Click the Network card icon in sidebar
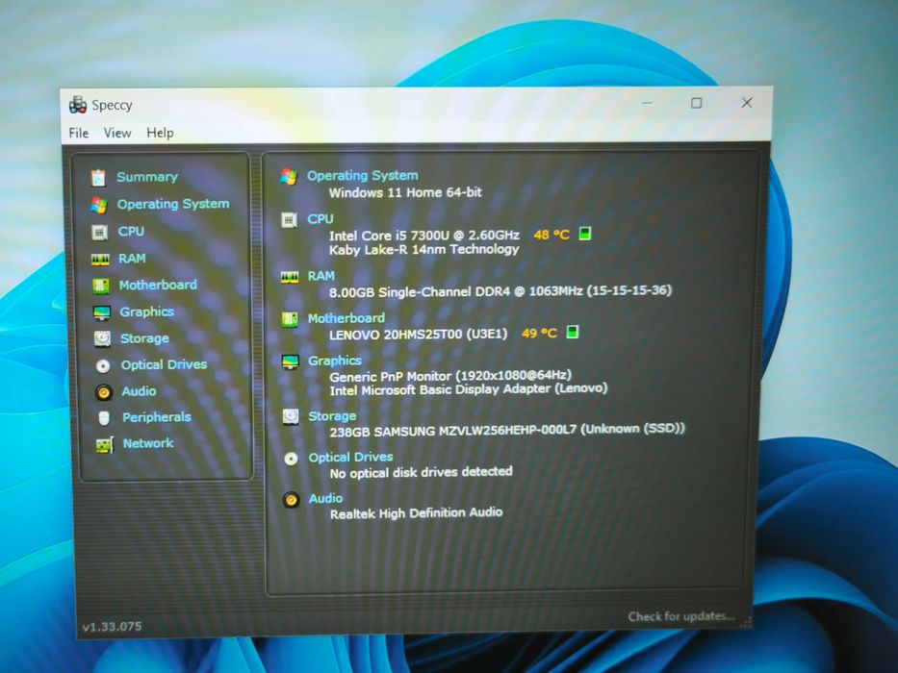This screenshot has height=673, width=898. pyautogui.click(x=104, y=444)
